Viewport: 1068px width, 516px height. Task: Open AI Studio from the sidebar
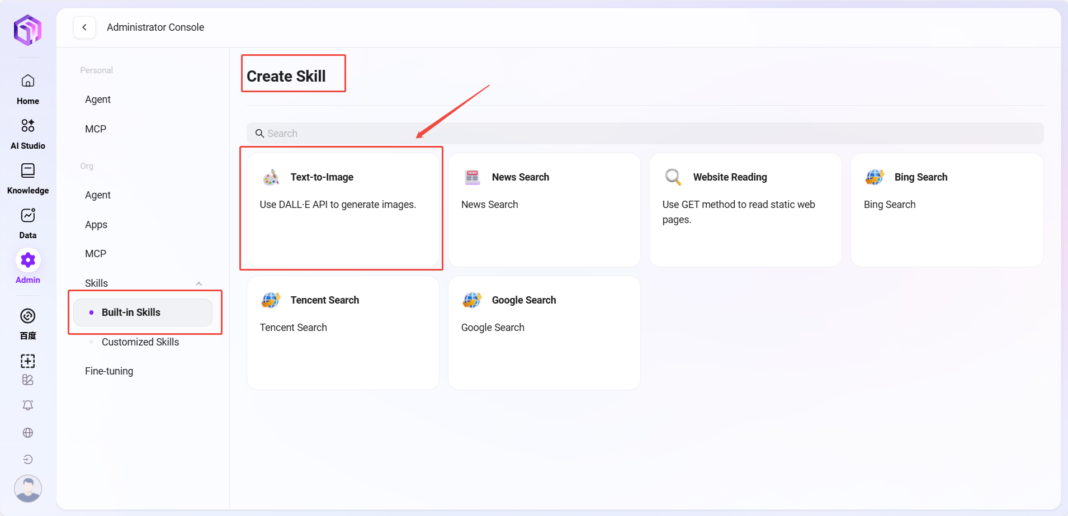tap(28, 126)
